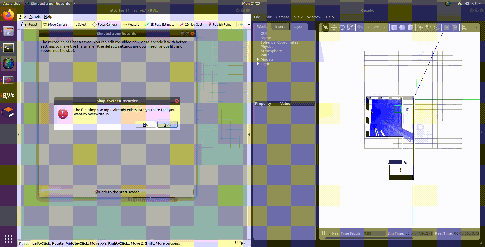Viewport: 485px width, 247px height.
Task: Click the Gazebo undo arrow
Action: click(360, 27)
